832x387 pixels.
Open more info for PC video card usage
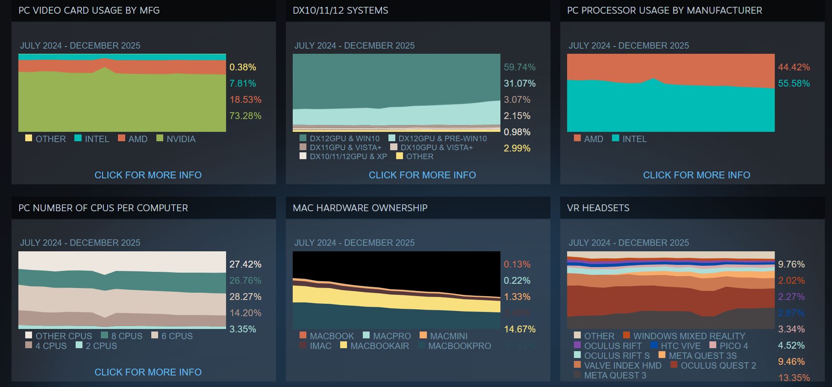[148, 175]
